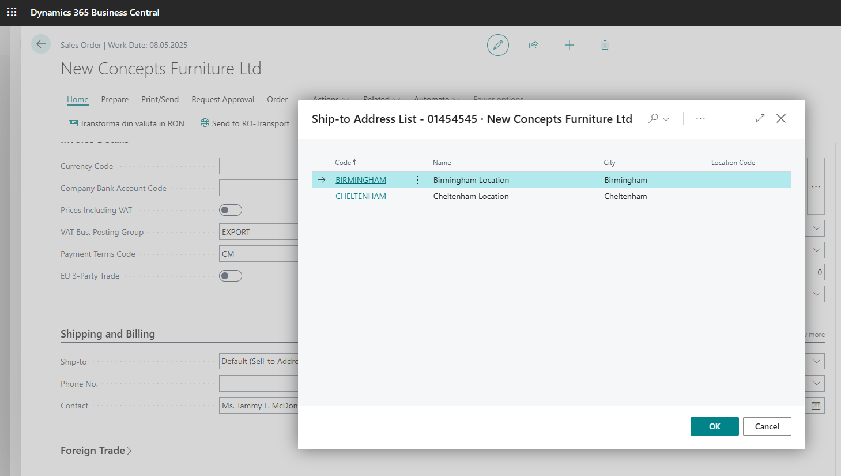Open the app launcher waffle icon
This screenshot has height=476, width=841.
point(12,12)
